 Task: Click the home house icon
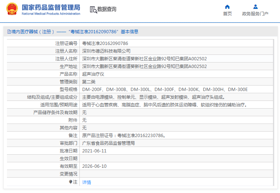[x=227, y=7]
